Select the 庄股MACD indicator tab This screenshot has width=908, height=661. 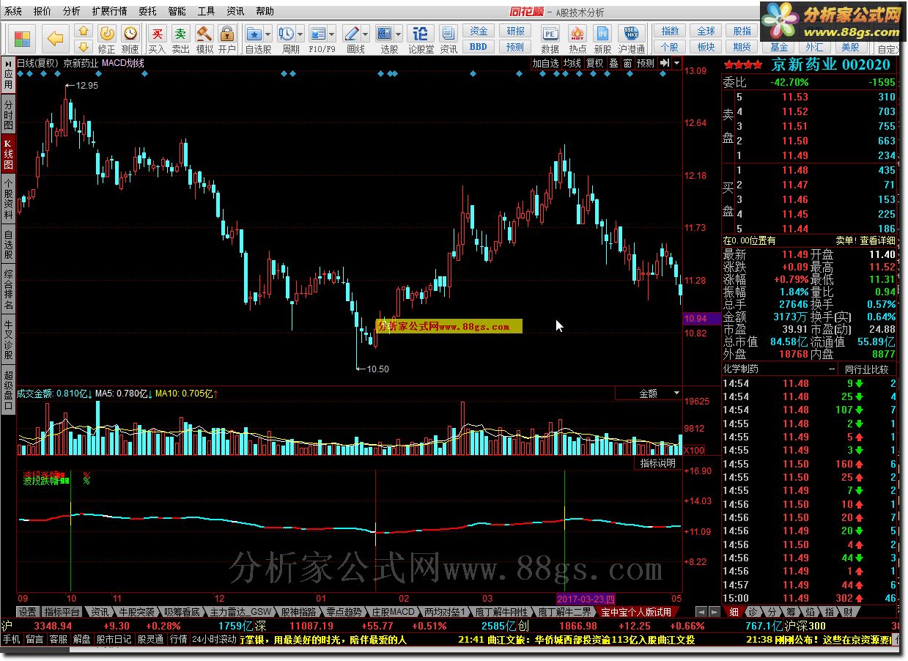pyautogui.click(x=393, y=611)
